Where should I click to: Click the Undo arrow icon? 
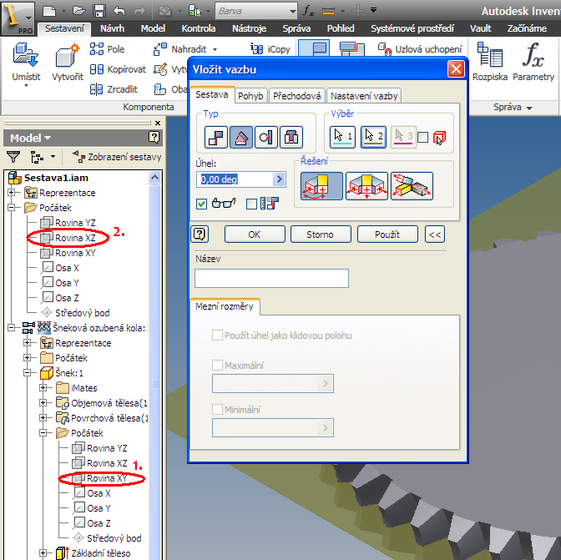(119, 11)
